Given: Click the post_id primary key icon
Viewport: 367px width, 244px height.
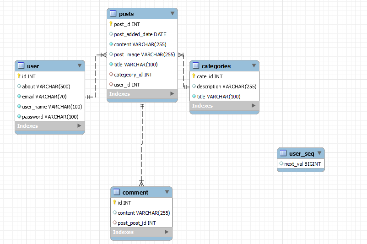Looking at the screenshot, I should [x=111, y=24].
